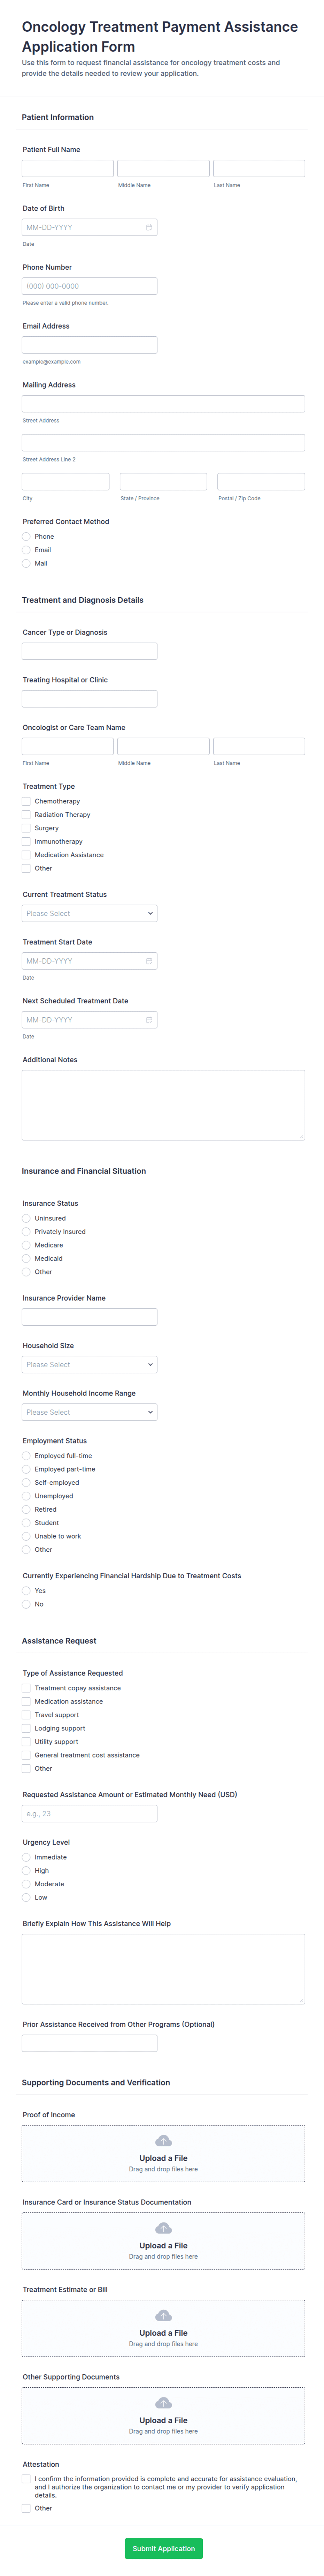Expand the Current Treatment Status dropdown
Image resolution: width=324 pixels, height=2576 pixels.
pos(89,913)
